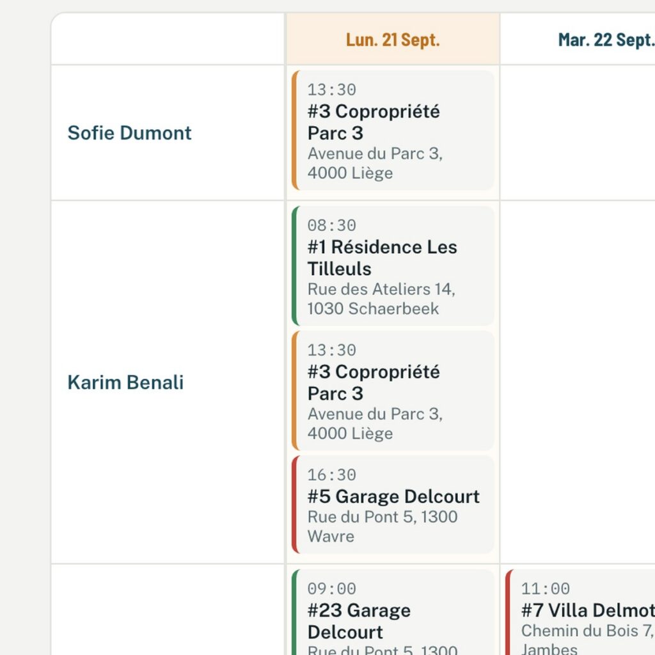The image size is (655, 655).
Task: Click the 16:30 time label
Action: point(332,475)
